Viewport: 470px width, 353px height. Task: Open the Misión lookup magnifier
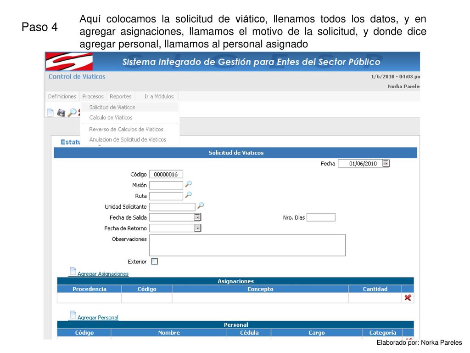point(188,184)
